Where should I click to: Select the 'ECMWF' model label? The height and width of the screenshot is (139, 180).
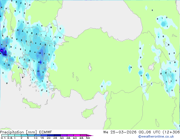(x=46, y=132)
